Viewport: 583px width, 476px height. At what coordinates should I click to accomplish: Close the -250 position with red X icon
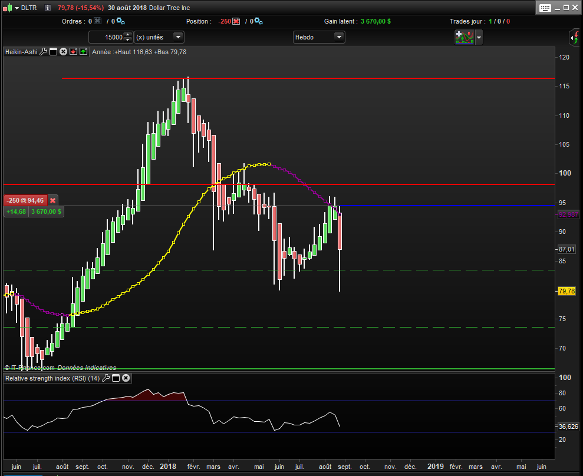coord(236,21)
